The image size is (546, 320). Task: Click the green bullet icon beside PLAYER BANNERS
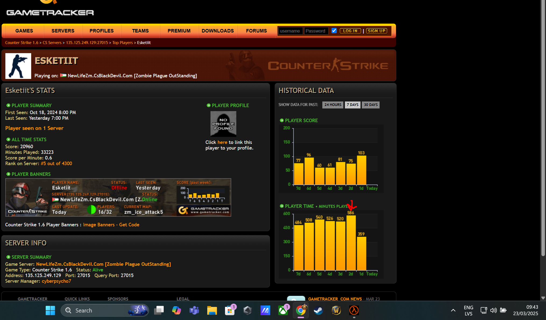click(x=8, y=174)
